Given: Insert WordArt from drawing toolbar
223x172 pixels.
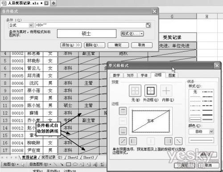Looking at the screenshot, I should tap(95, 164).
